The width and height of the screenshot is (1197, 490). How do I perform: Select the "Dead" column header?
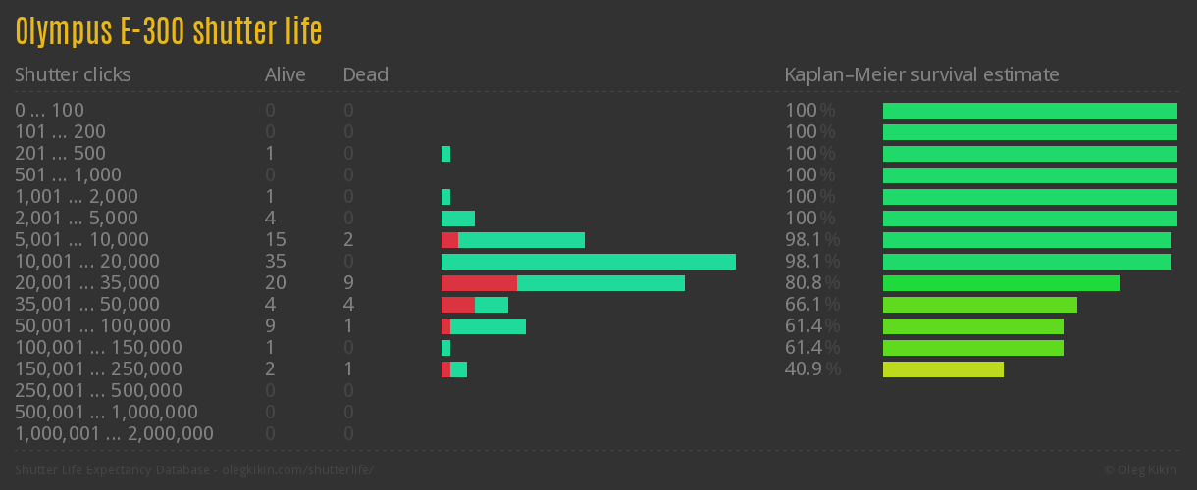pyautogui.click(x=365, y=74)
